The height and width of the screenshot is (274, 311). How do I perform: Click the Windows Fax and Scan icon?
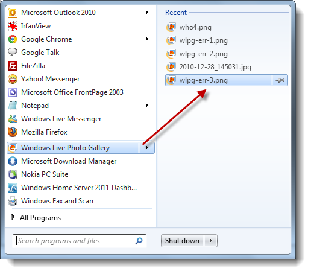pos(13,201)
